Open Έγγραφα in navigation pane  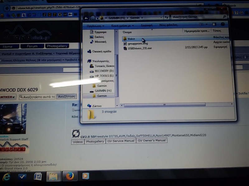98,32
